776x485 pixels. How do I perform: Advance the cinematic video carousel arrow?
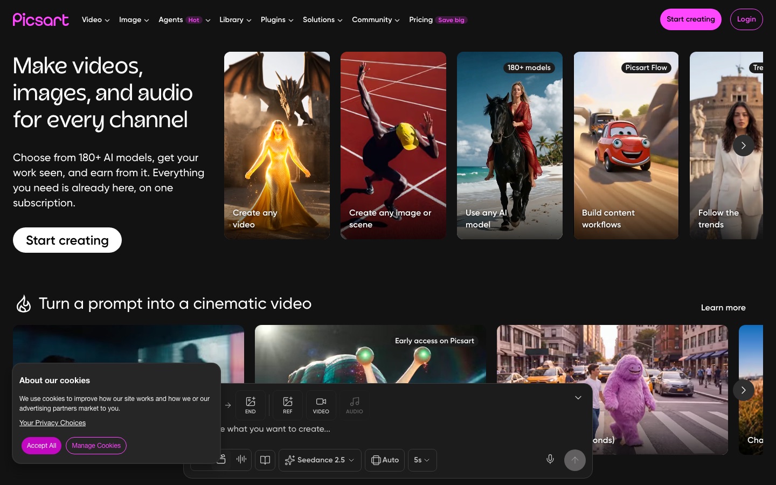tap(744, 390)
